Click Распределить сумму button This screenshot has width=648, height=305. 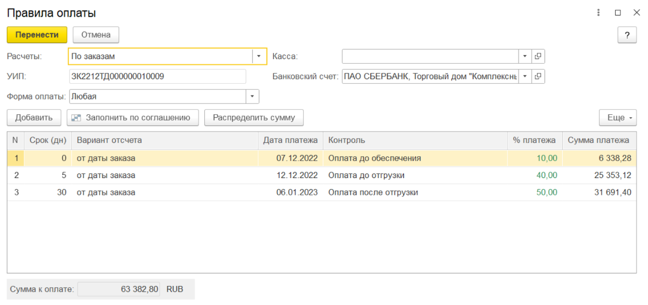pos(254,118)
